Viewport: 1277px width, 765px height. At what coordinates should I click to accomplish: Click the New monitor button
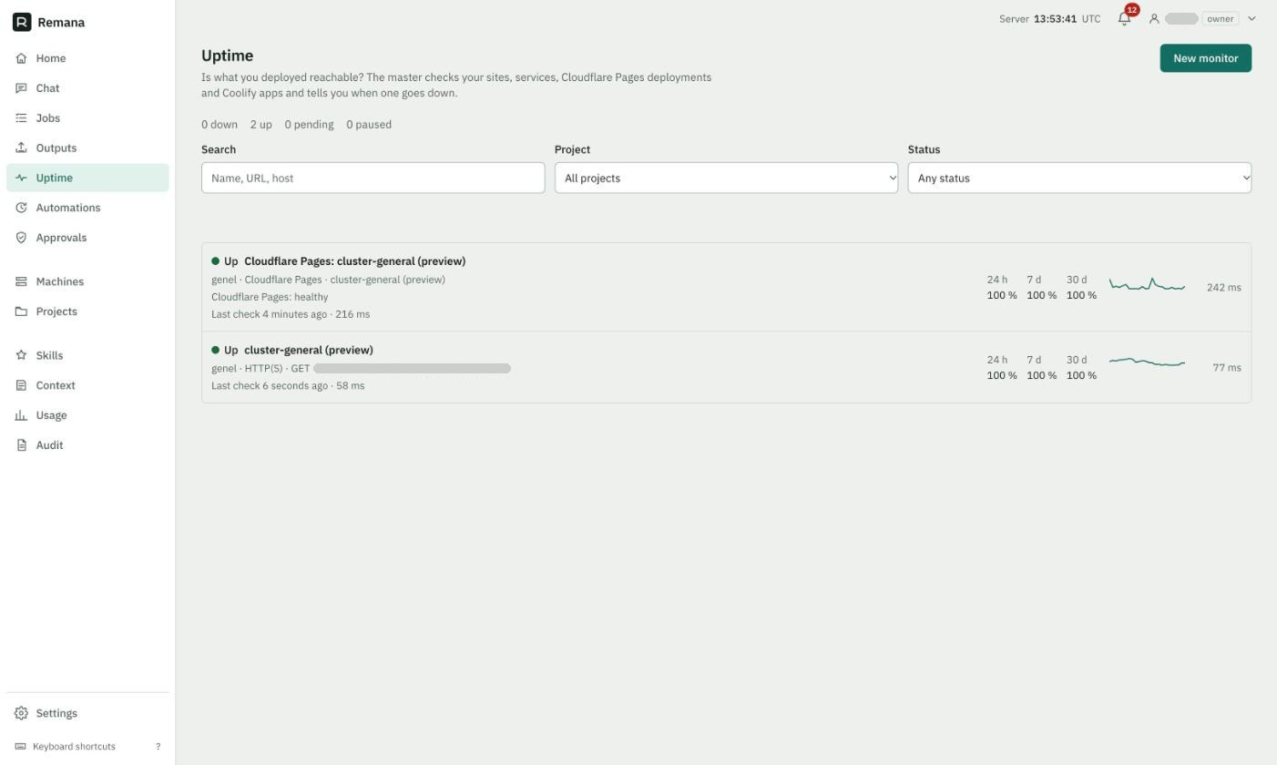(1205, 58)
